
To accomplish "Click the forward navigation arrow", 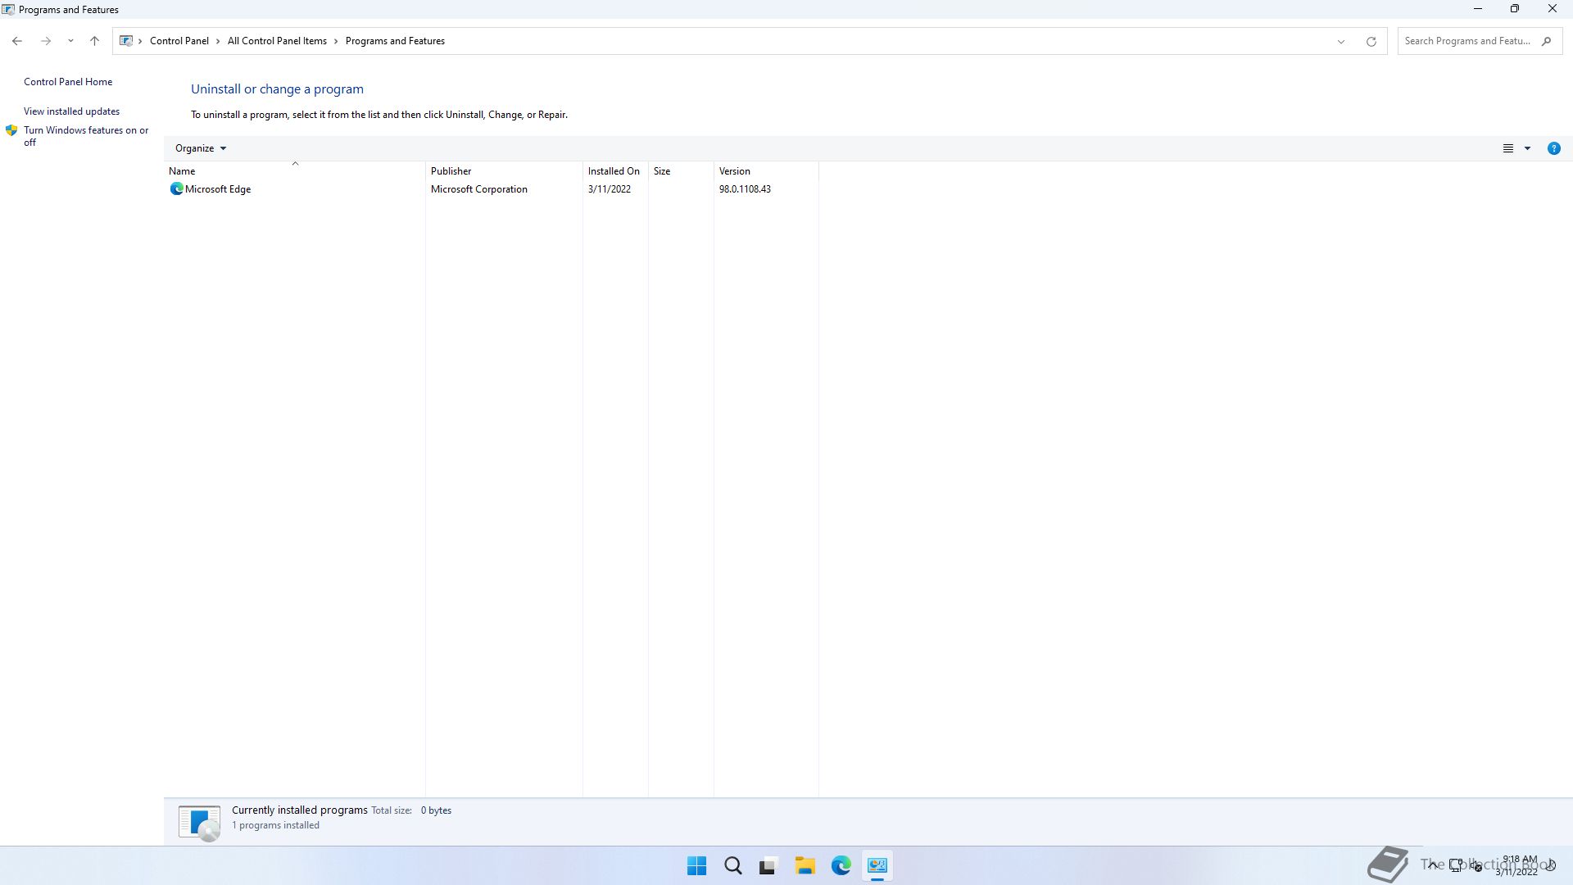I will (46, 41).
